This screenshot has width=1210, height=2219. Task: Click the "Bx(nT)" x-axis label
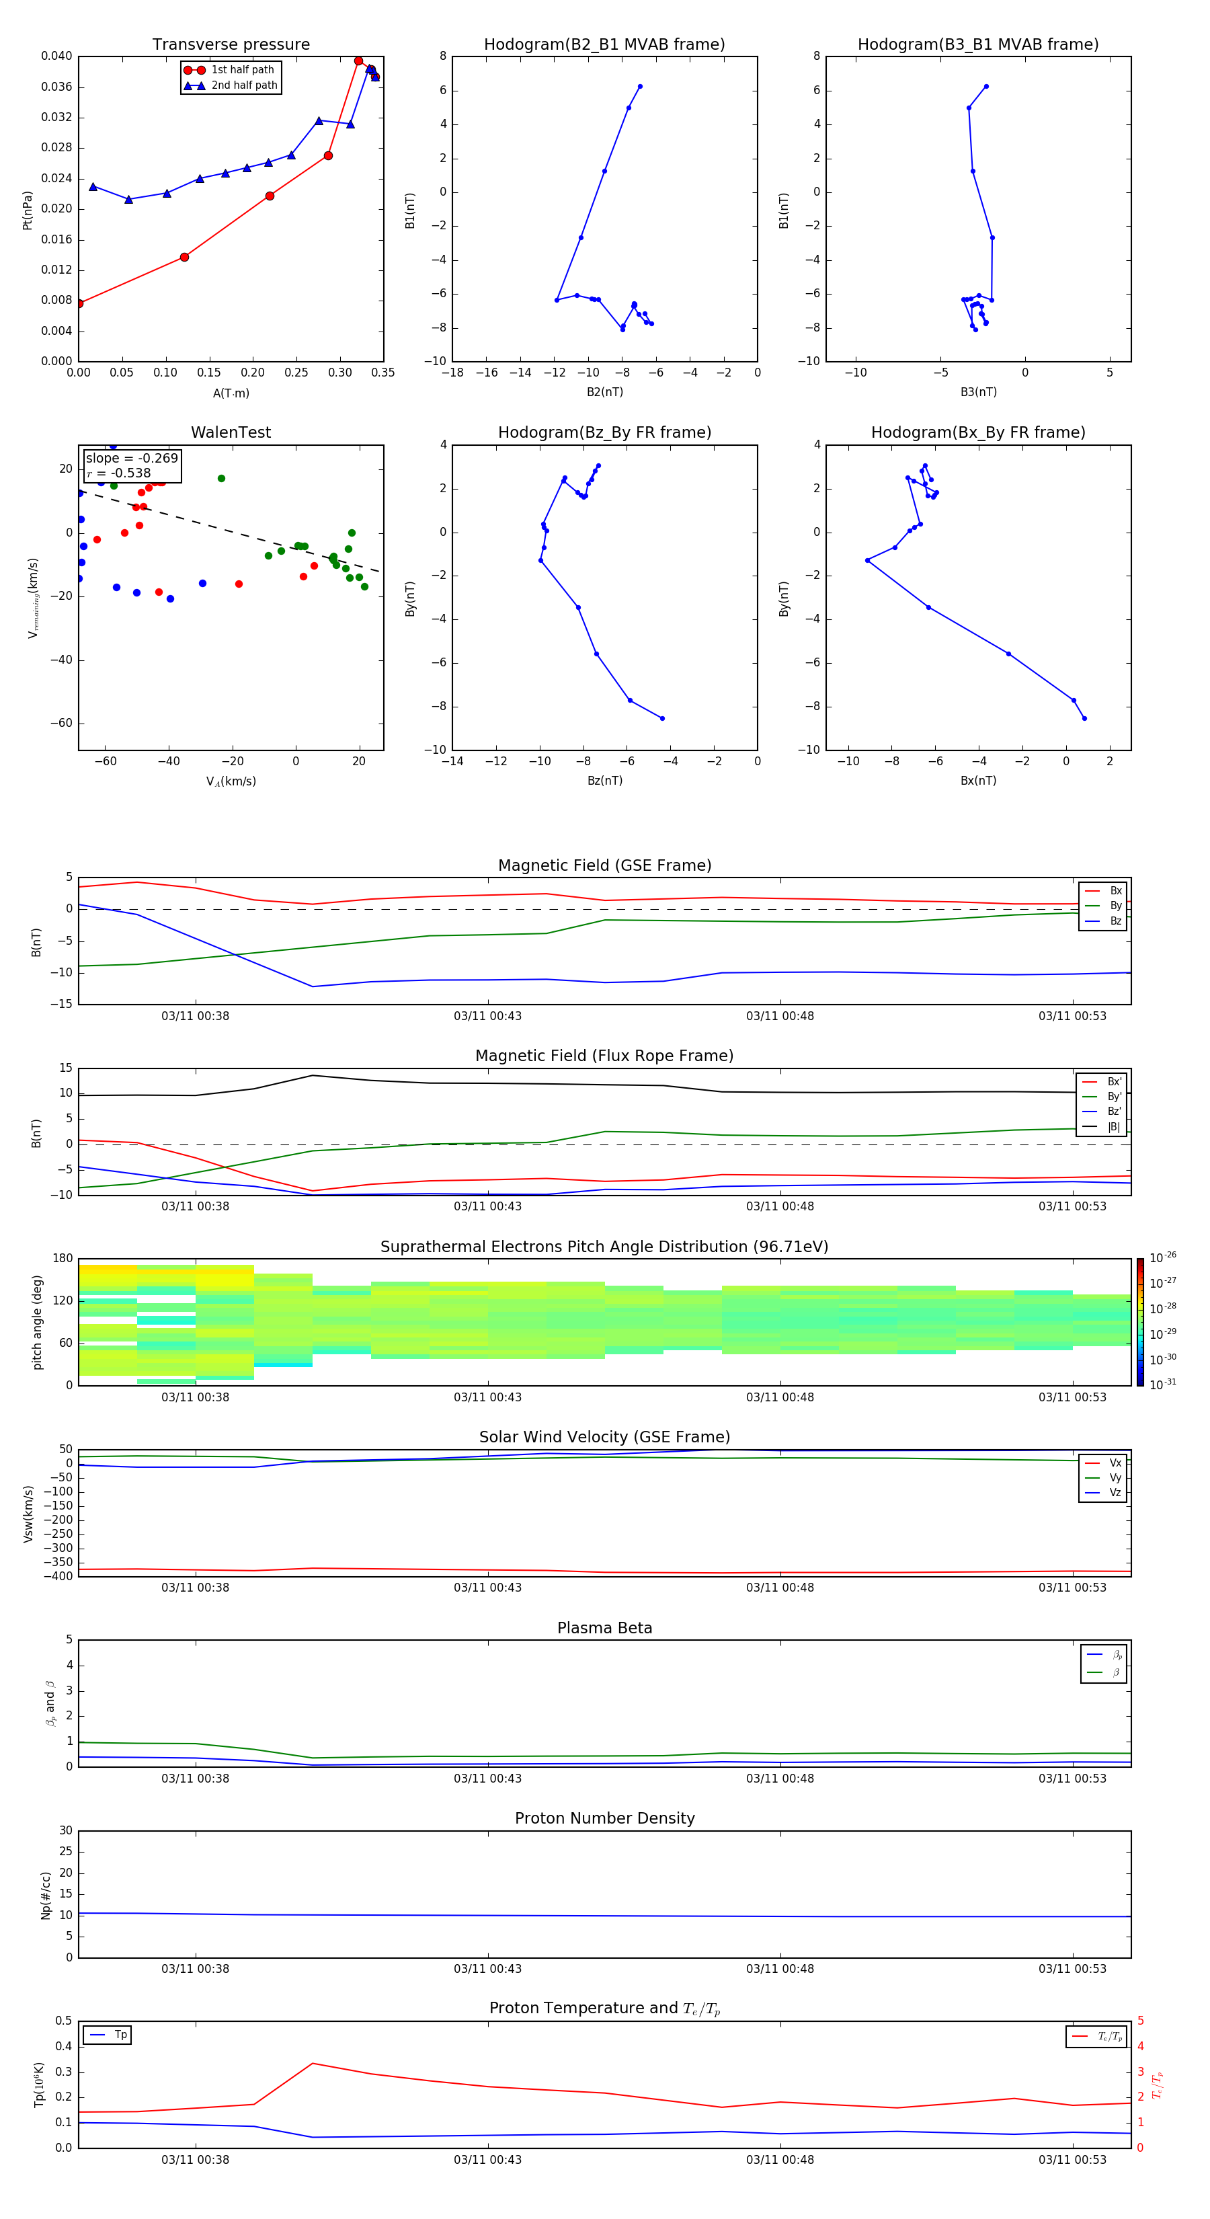coord(978,781)
